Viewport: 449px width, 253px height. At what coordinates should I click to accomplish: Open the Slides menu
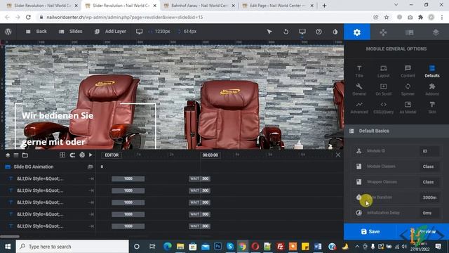pos(70,32)
